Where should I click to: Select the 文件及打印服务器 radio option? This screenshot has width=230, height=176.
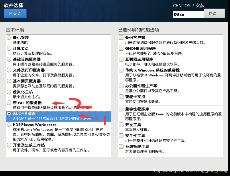click(9, 70)
